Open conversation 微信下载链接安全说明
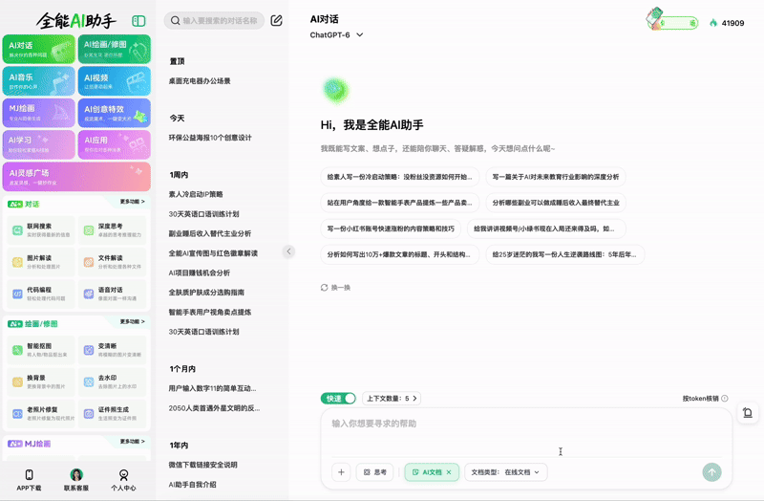Screen dimensions: 764x501 [x=202, y=465]
